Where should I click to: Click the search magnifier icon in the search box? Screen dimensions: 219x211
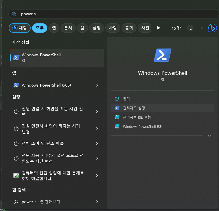pos(14,14)
